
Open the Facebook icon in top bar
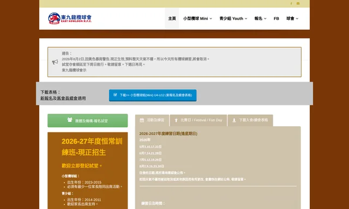coord(291,4)
